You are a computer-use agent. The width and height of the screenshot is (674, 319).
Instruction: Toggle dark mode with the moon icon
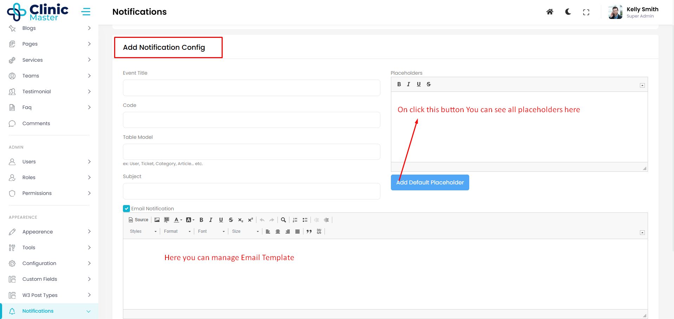[x=568, y=12]
